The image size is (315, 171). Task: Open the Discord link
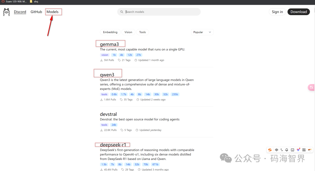click(x=20, y=12)
